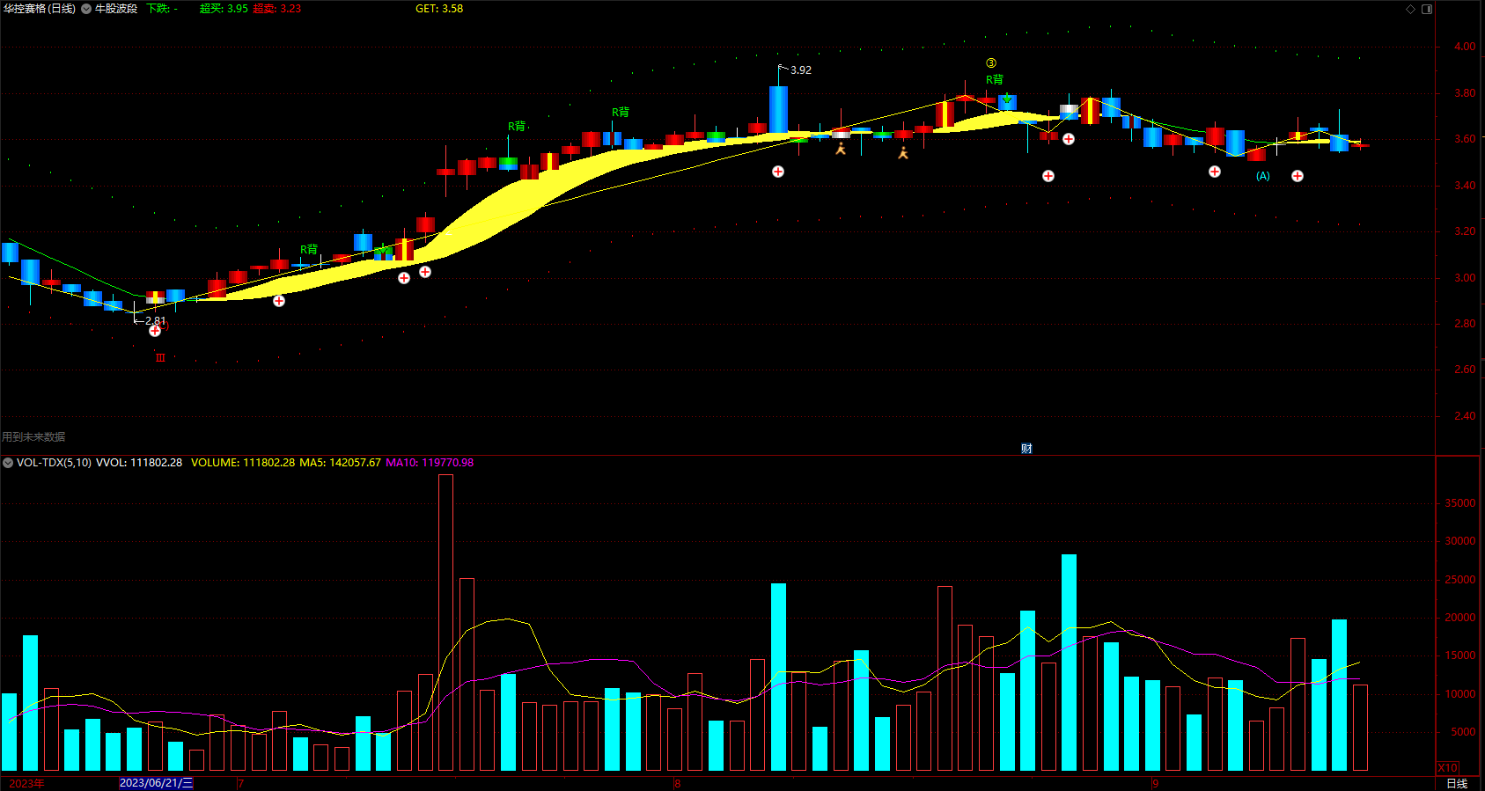Click the tallest red volume bar

pos(445,623)
